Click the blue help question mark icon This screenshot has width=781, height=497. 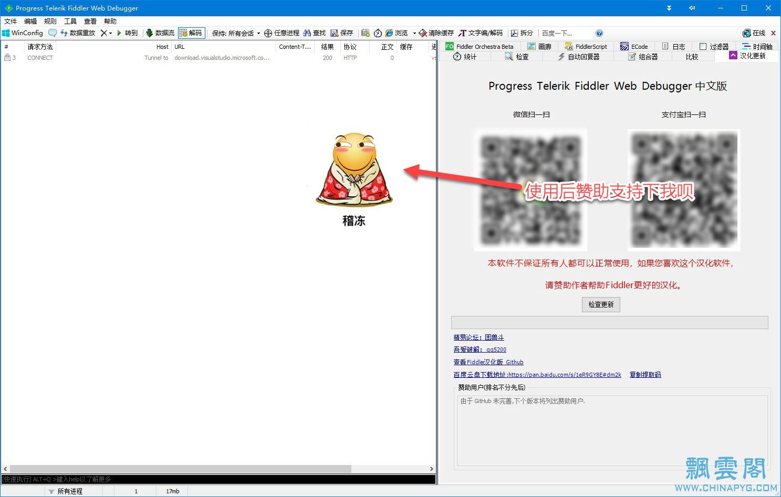pyautogui.click(x=599, y=33)
